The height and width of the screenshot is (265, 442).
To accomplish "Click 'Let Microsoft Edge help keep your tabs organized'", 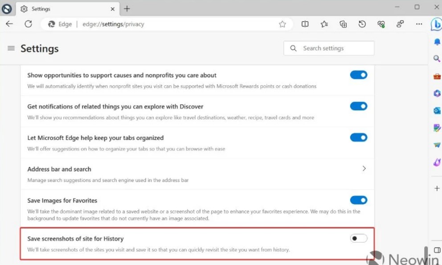I will (x=95, y=138).
